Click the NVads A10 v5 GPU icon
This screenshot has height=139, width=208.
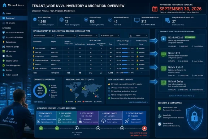click(x=164, y=69)
